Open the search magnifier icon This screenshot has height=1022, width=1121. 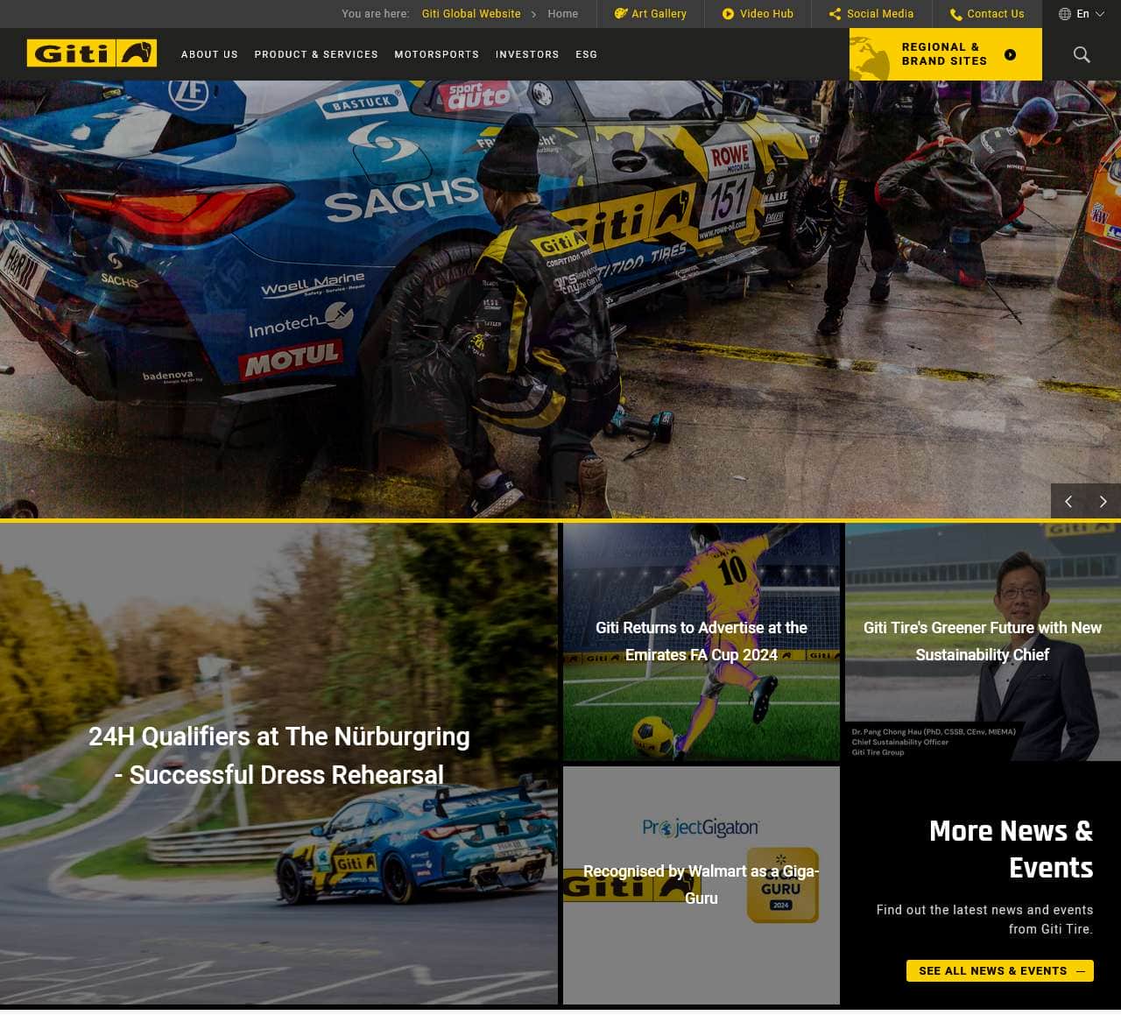(1082, 54)
